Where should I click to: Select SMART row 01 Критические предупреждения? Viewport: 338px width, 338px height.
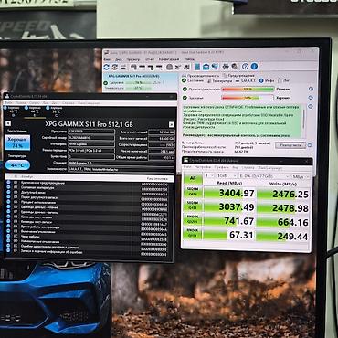point(90,183)
